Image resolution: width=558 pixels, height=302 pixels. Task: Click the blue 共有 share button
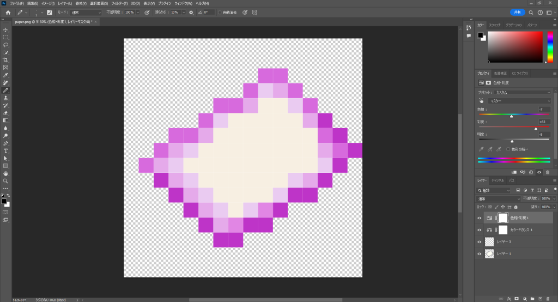click(517, 12)
